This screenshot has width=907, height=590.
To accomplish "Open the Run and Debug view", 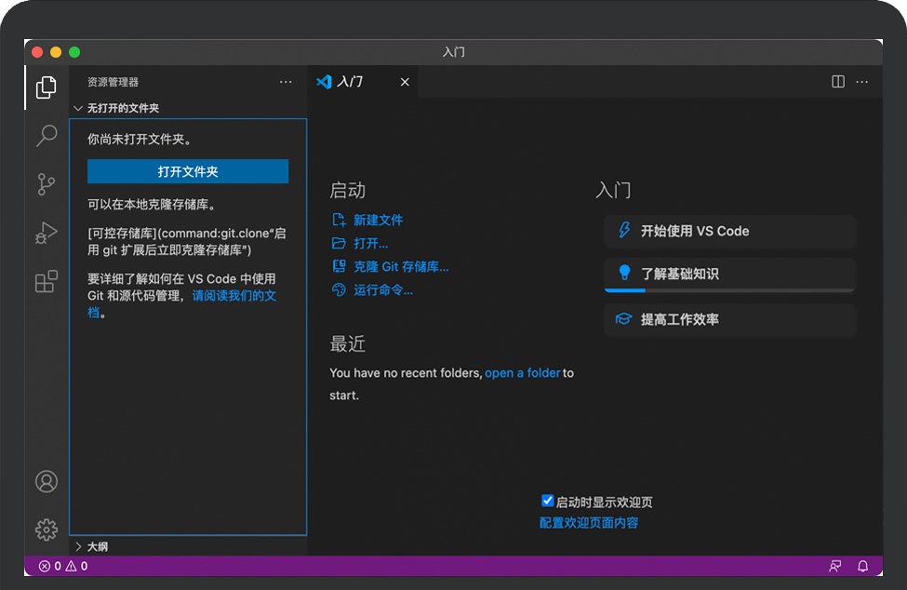I will [47, 233].
